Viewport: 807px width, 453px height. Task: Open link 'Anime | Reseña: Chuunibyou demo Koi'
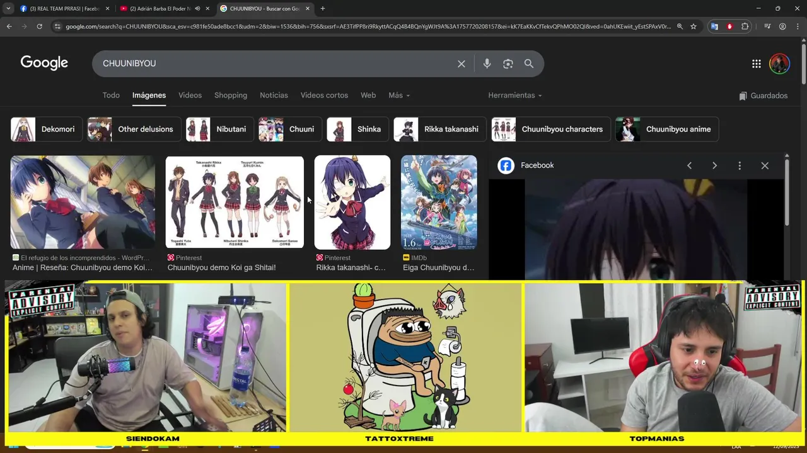click(x=83, y=267)
